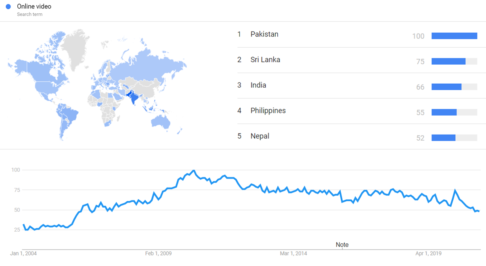Screen dimensions: 486x266
Task: Click Nepal's interest bar valued 52
Action: click(443, 138)
